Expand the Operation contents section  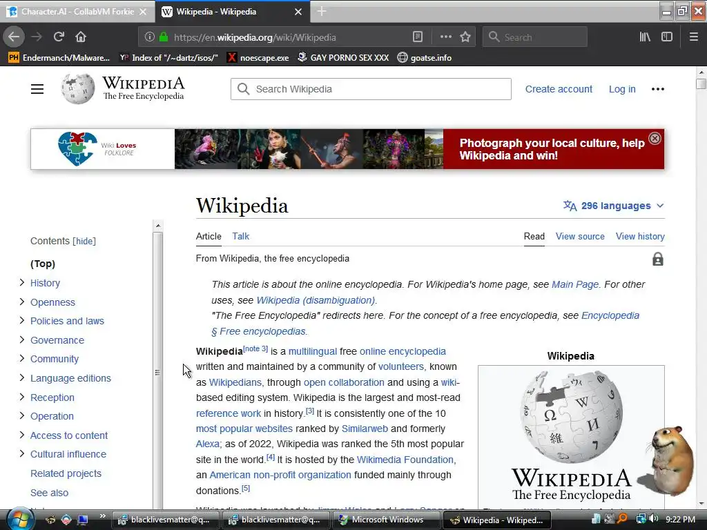pyautogui.click(x=21, y=415)
